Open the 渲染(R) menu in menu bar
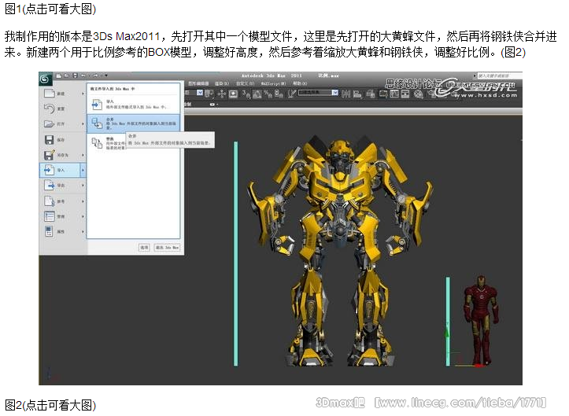This screenshot has height=416, width=569. coord(222,83)
